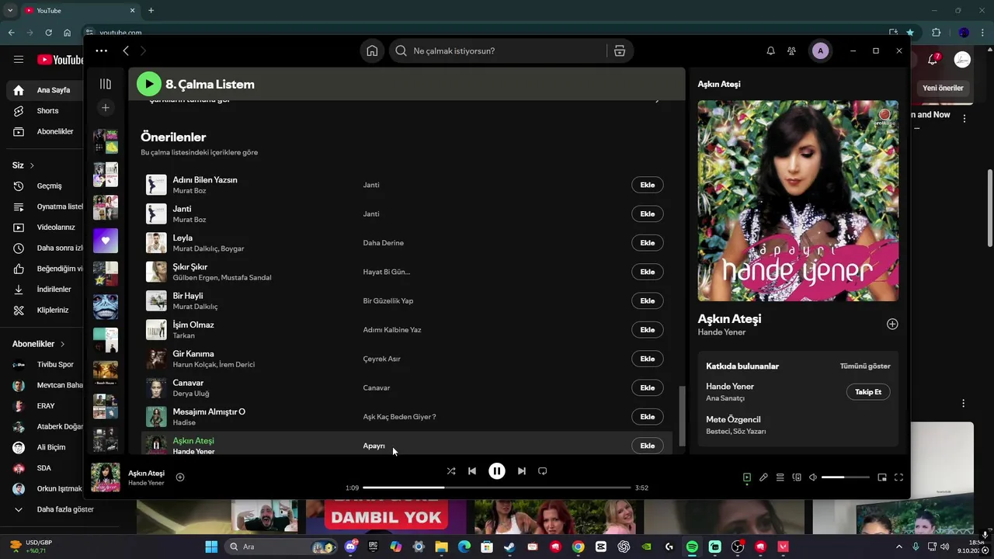Add Adını Bilen Yazsın with Ekle button
This screenshot has height=559, width=994.
pos(648,185)
